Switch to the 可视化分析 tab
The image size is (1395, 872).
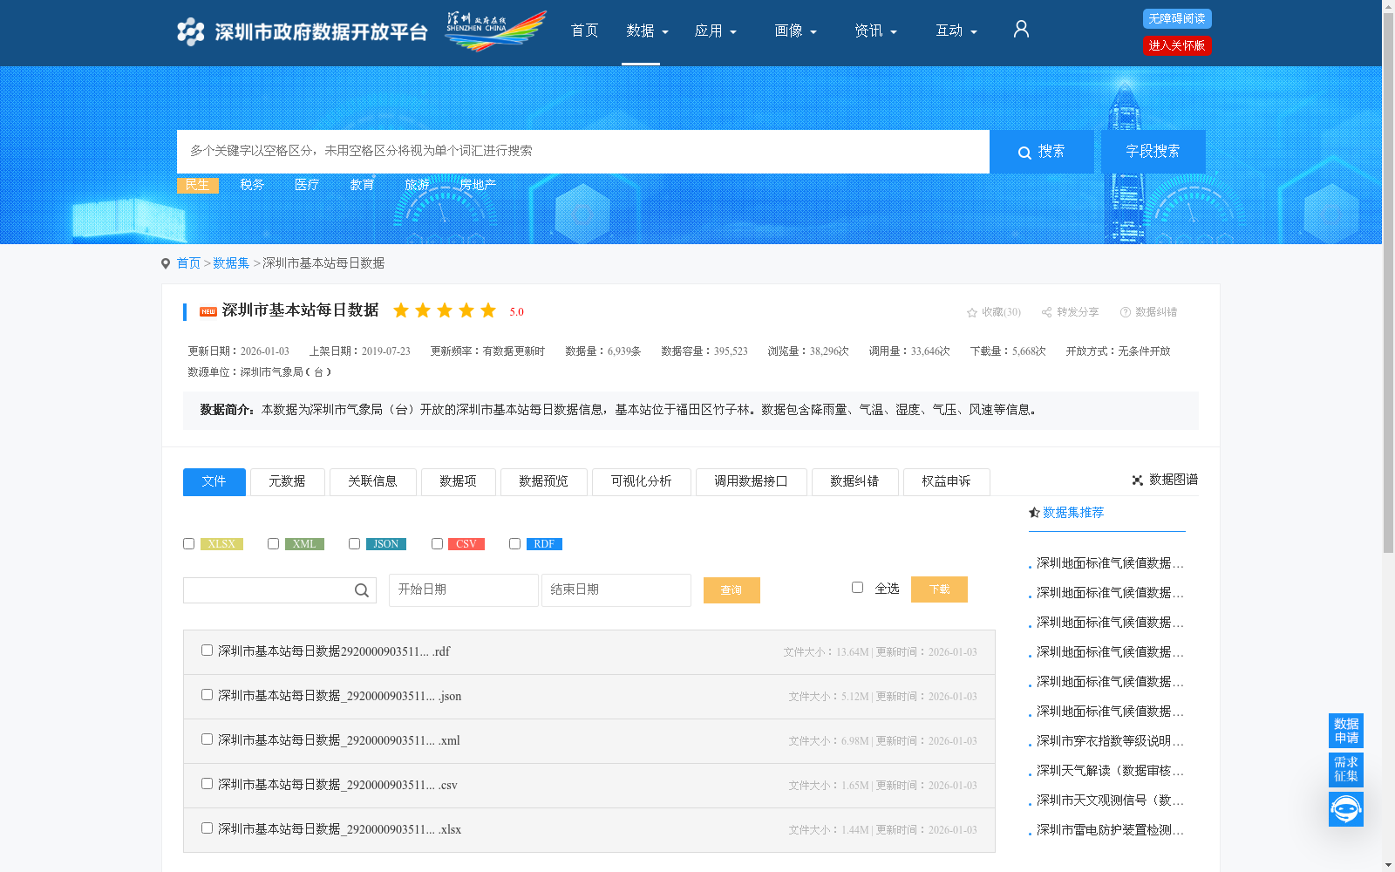click(x=641, y=482)
